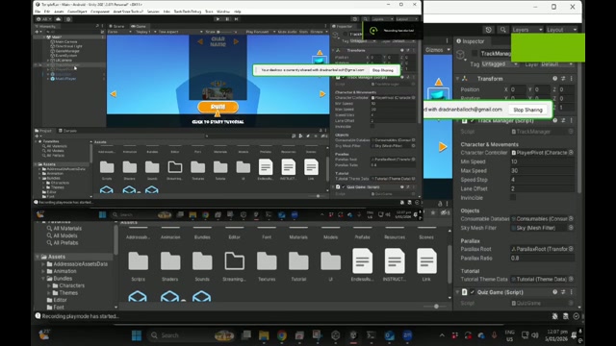Open Transform component kebab menu, large Inspector
The height and width of the screenshot is (346, 616).
[x=571, y=79]
